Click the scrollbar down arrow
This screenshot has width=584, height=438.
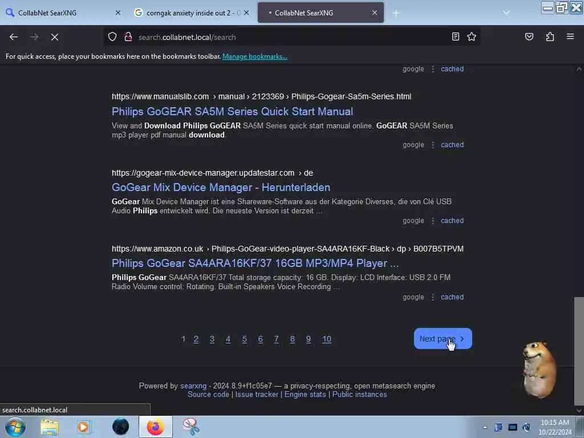tap(579, 411)
